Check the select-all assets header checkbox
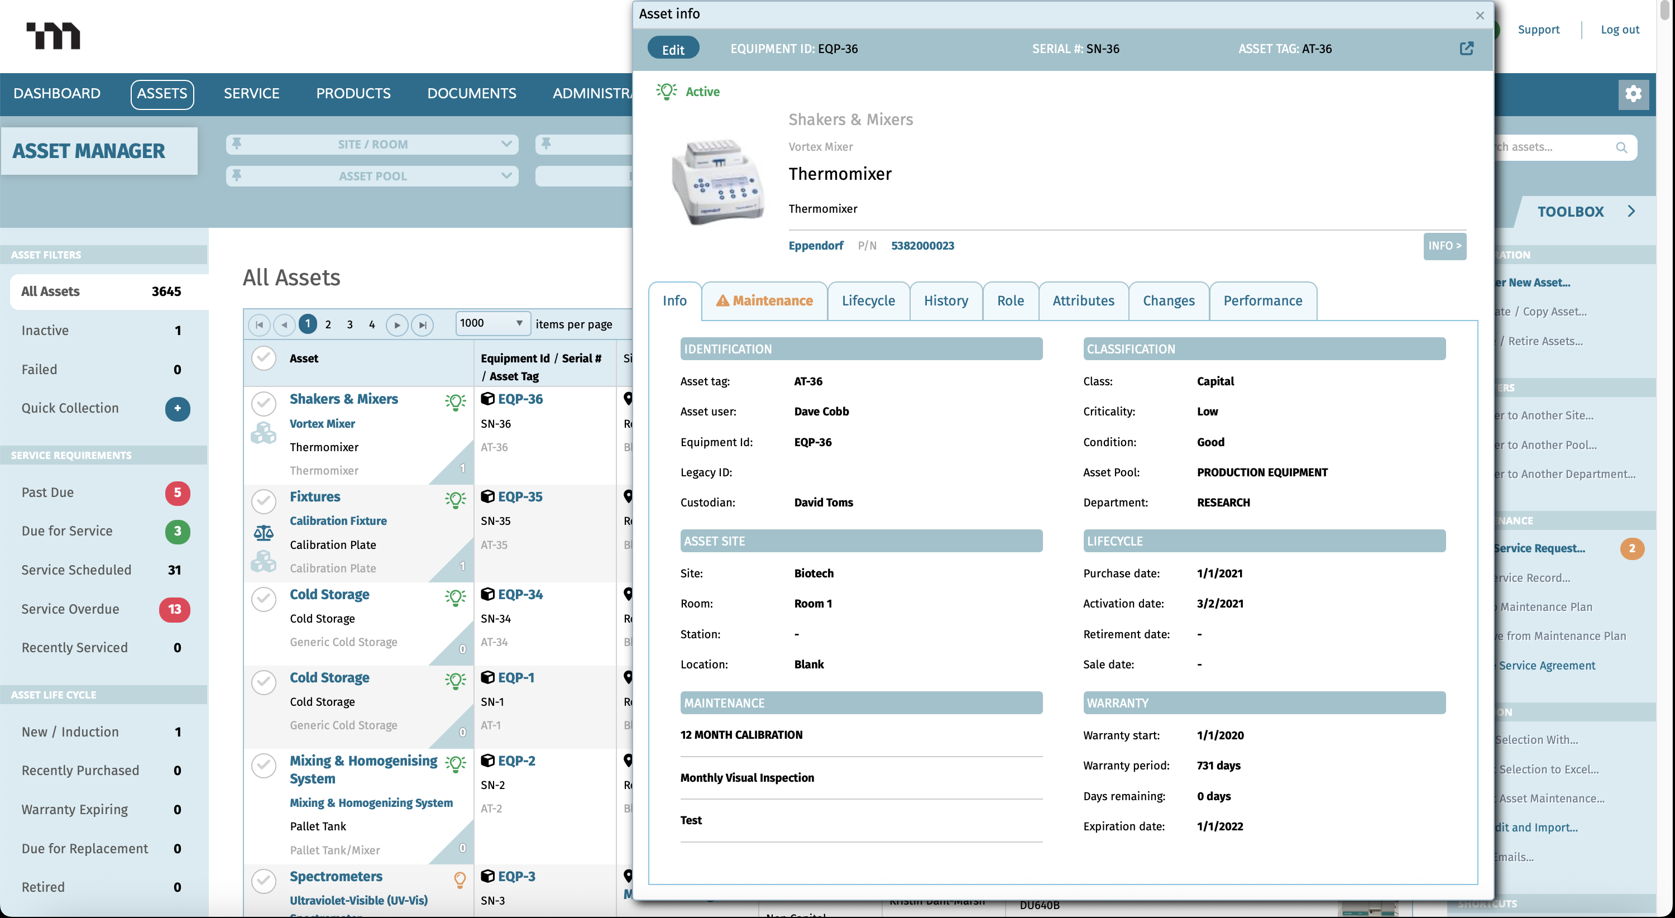1675x918 pixels. click(x=264, y=358)
